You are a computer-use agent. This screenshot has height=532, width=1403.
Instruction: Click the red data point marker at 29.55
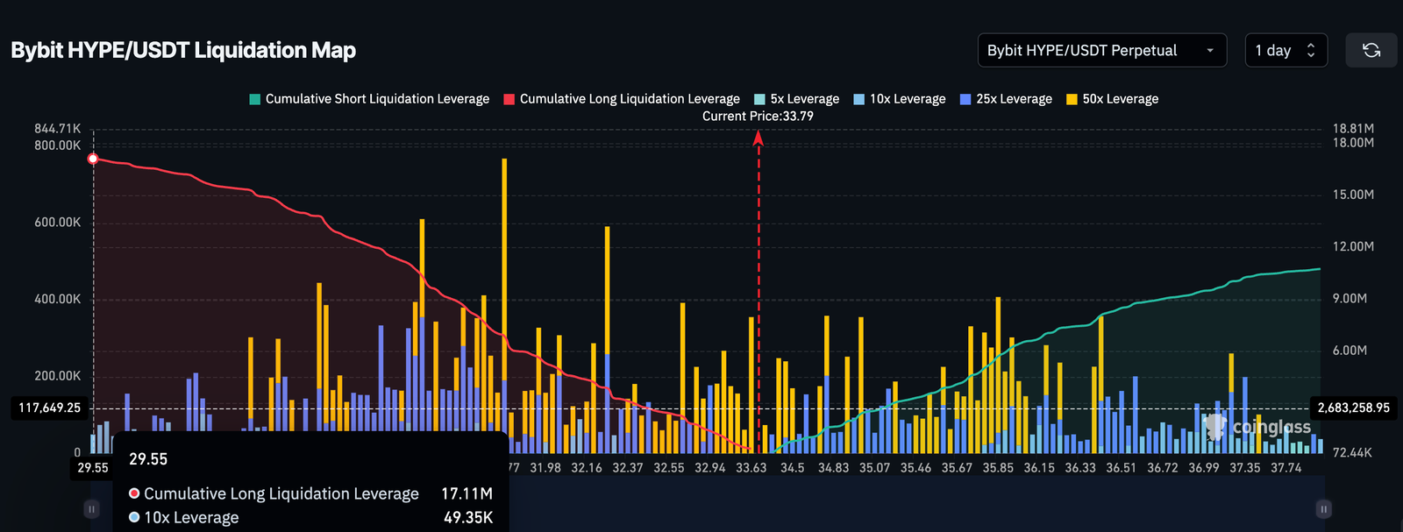[x=94, y=159]
